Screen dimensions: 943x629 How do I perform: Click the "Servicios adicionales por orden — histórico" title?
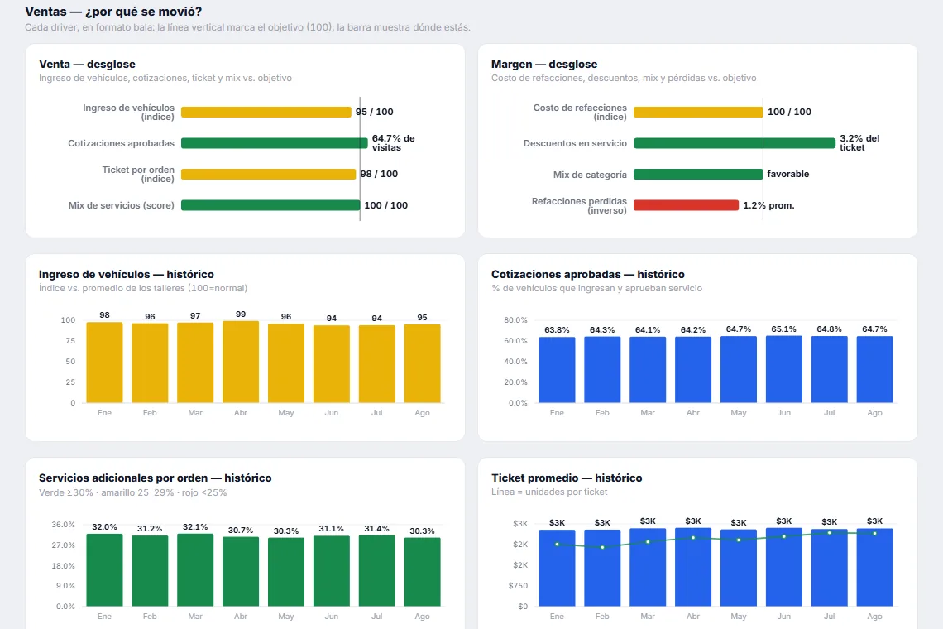tap(156, 478)
